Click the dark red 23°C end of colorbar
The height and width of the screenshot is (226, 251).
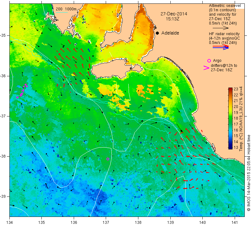[x=230, y=89]
